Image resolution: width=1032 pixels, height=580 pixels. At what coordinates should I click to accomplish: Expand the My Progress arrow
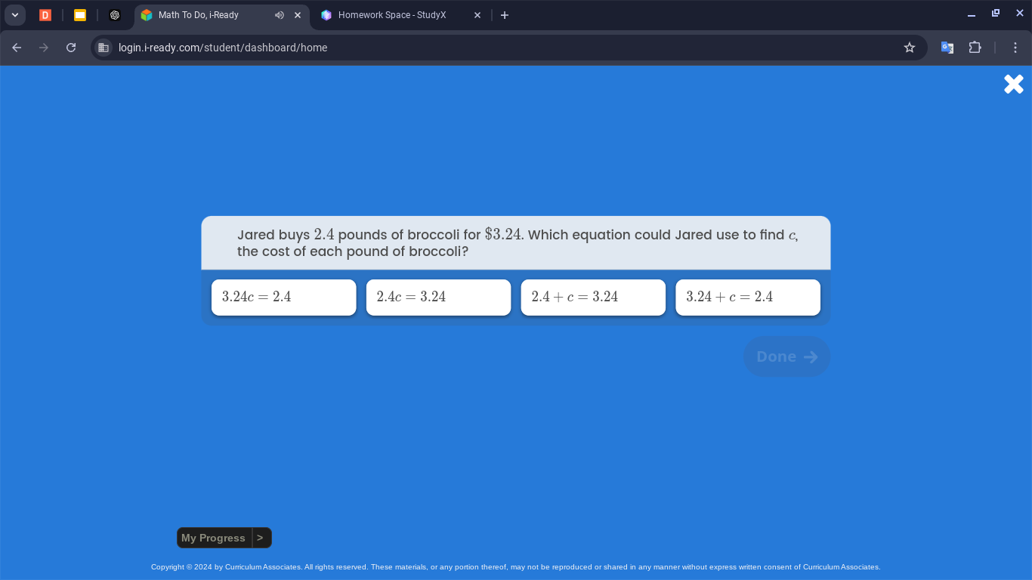(261, 538)
